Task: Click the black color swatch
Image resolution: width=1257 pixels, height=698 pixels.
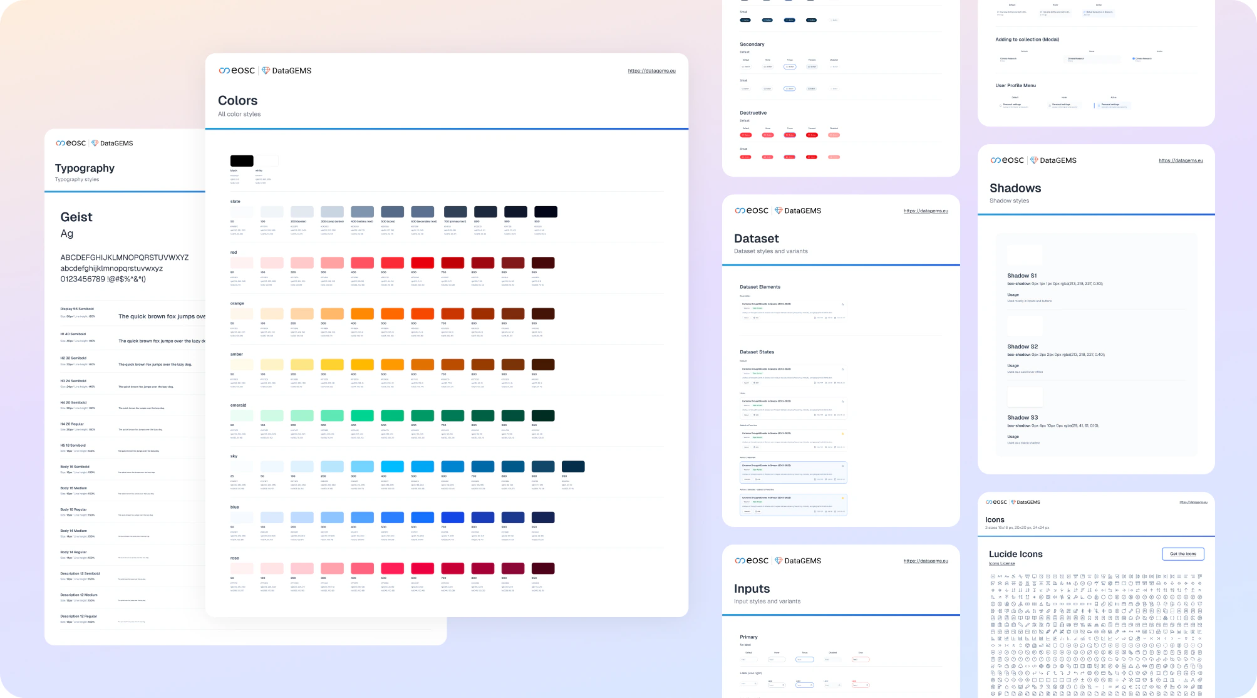Action: [x=242, y=161]
